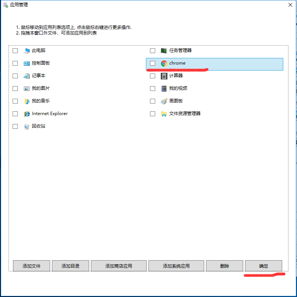
Task: Check the chrome checkbox
Action: point(153,63)
